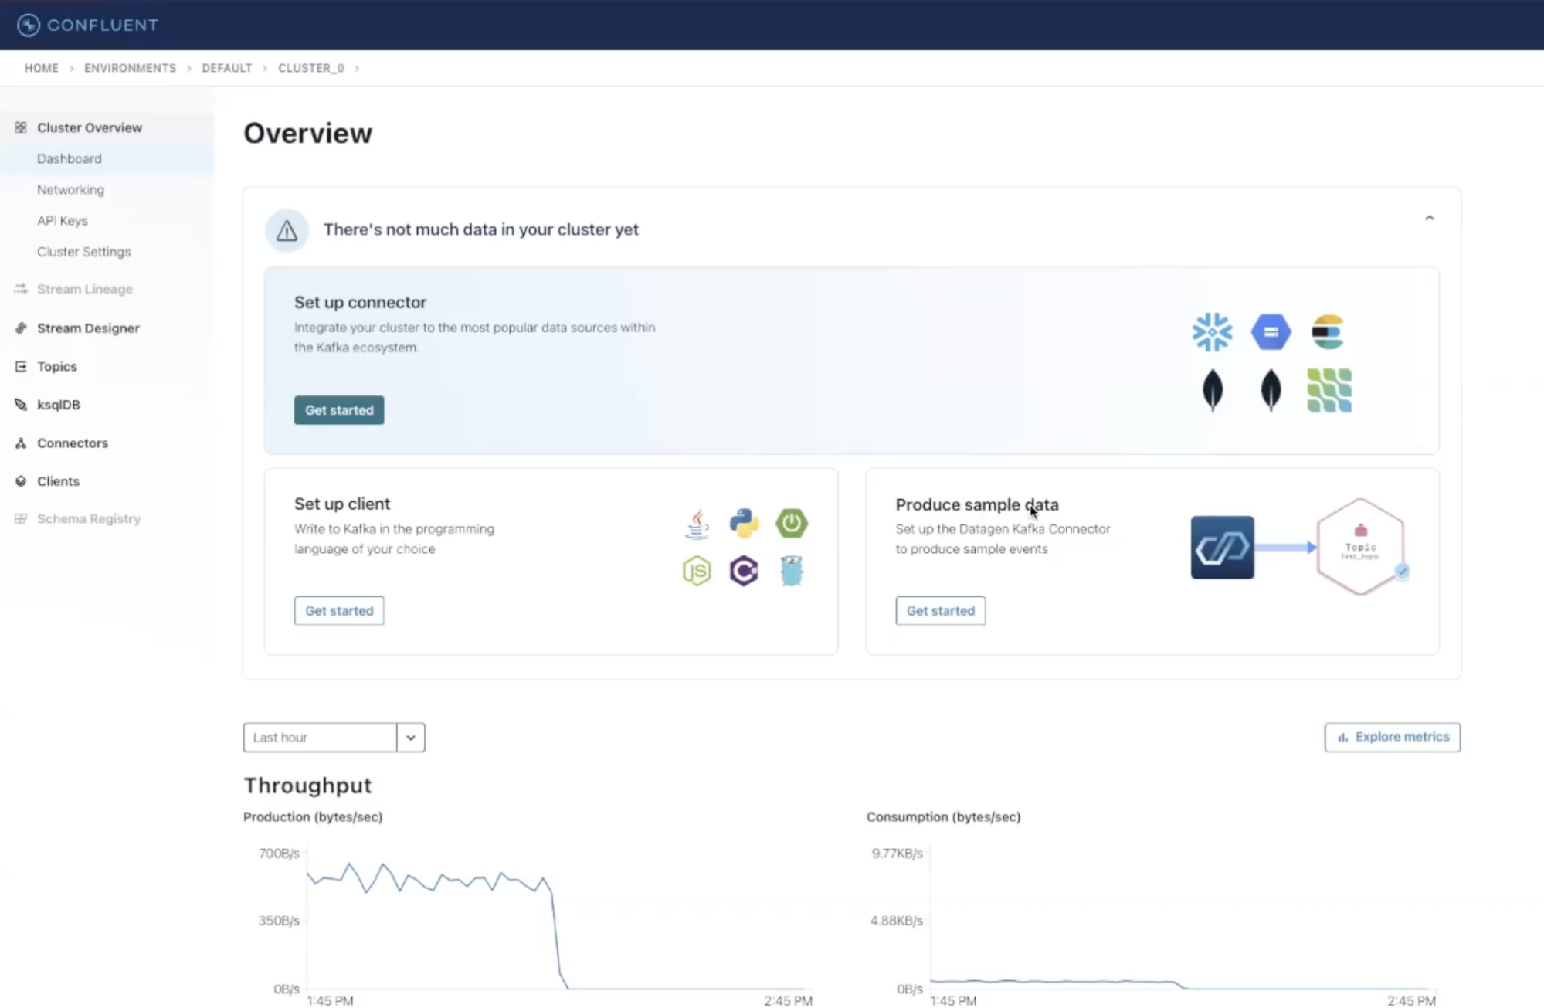The width and height of the screenshot is (1544, 1008).
Task: Click the warning triangle icon
Action: [x=287, y=230]
